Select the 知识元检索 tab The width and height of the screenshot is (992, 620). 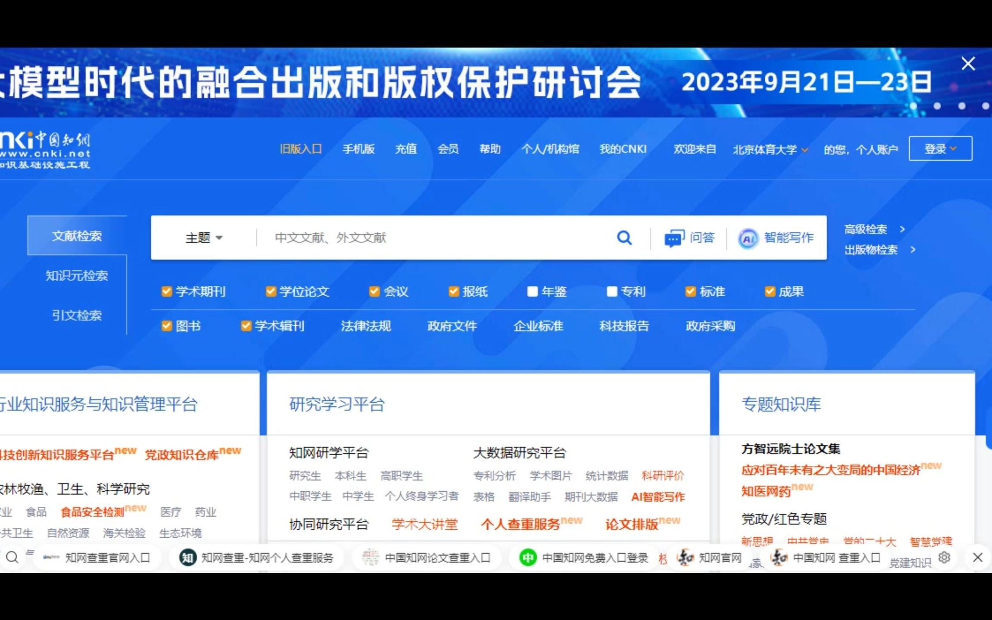[x=77, y=276]
